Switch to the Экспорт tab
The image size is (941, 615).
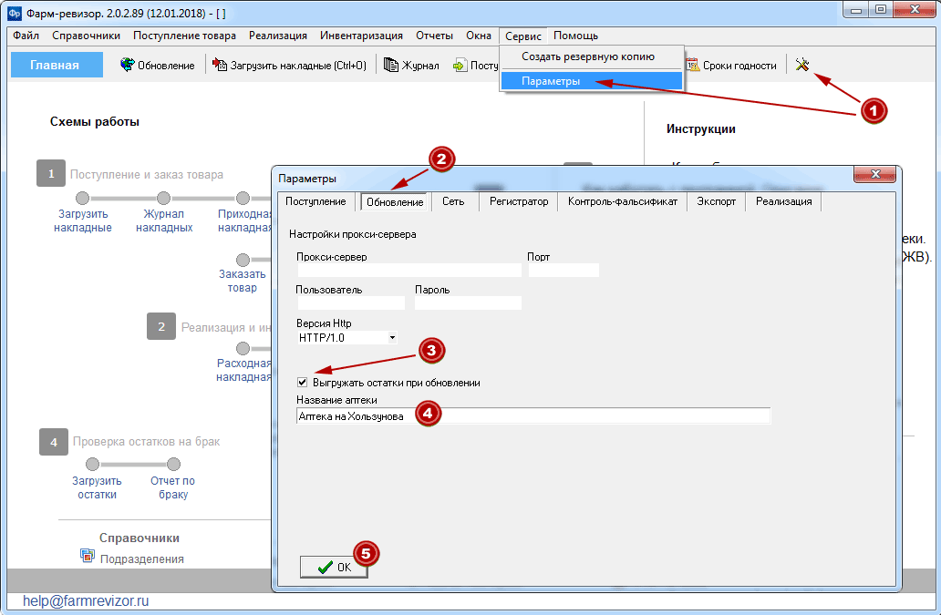(x=716, y=201)
